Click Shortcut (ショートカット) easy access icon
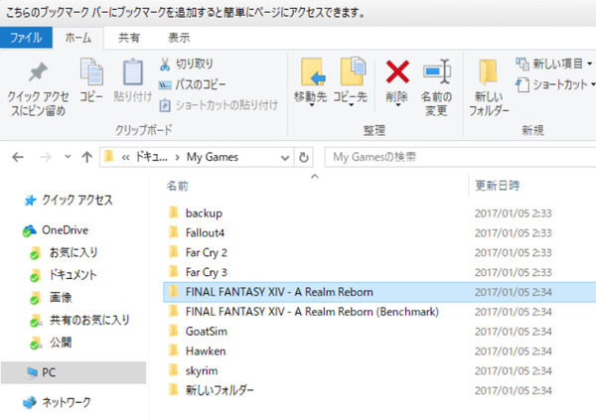The image size is (596, 420). click(x=522, y=84)
